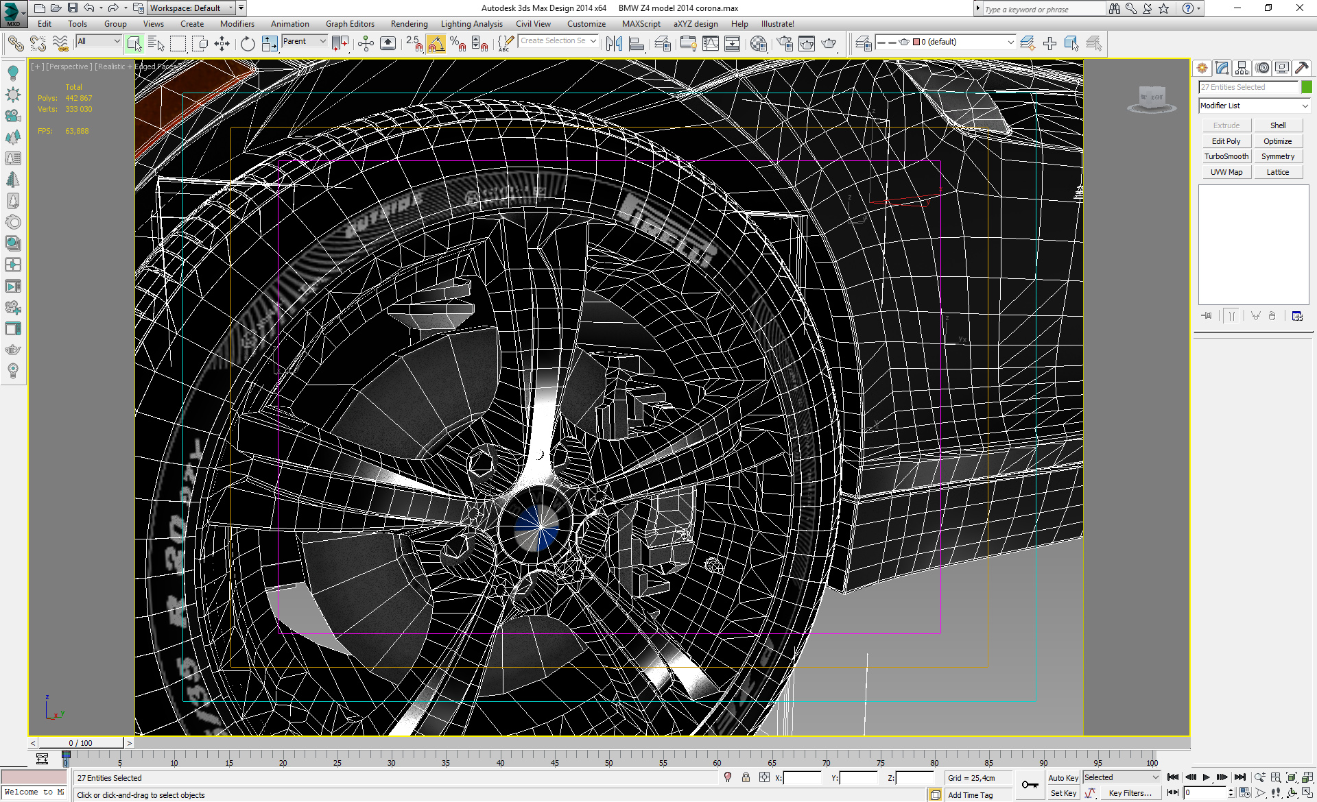Screen dimensions: 1317x802
Task: Click the Play Animation button
Action: (1207, 777)
